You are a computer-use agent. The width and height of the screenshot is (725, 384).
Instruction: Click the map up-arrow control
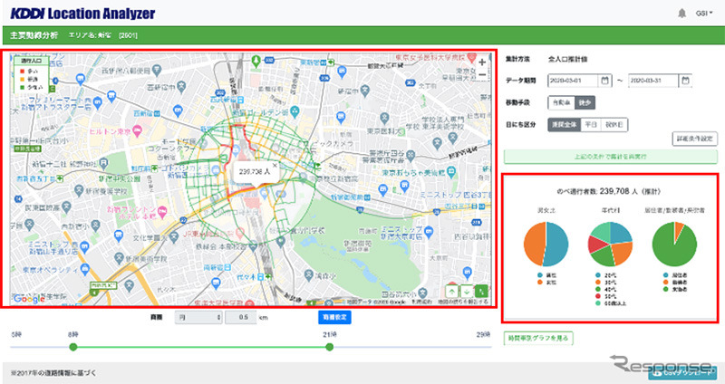click(x=451, y=291)
